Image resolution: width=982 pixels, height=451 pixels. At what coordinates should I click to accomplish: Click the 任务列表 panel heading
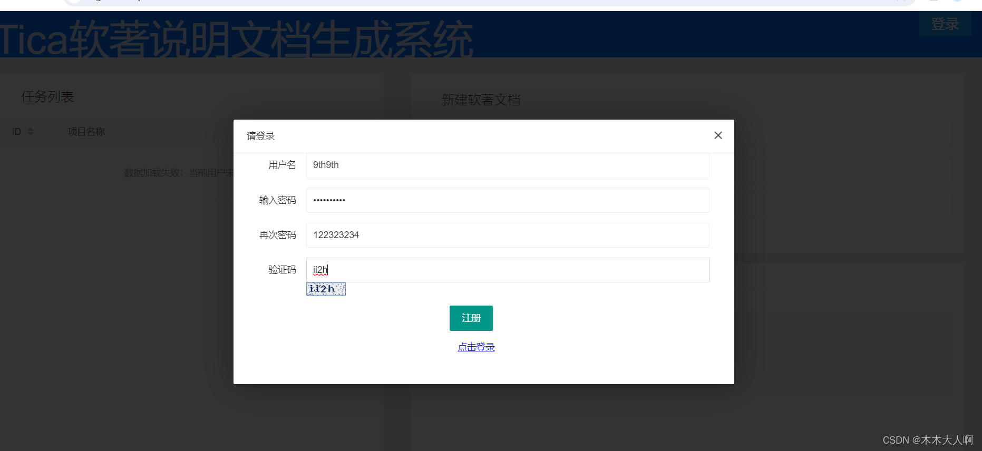pos(47,97)
